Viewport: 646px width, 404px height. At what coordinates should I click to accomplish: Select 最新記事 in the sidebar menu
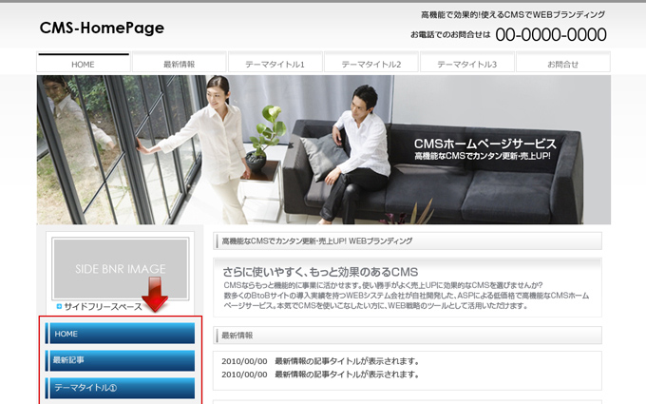pyautogui.click(x=121, y=361)
